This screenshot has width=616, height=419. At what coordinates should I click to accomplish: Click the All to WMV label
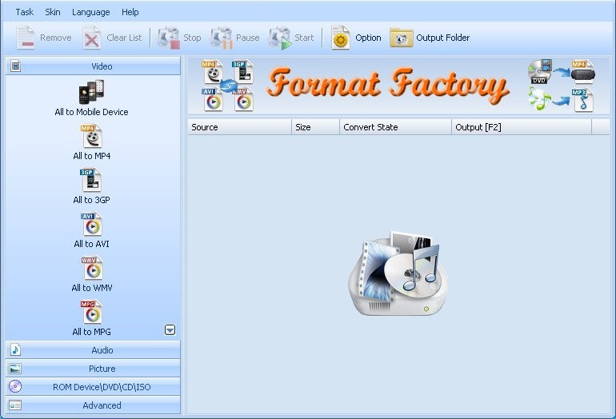92,288
